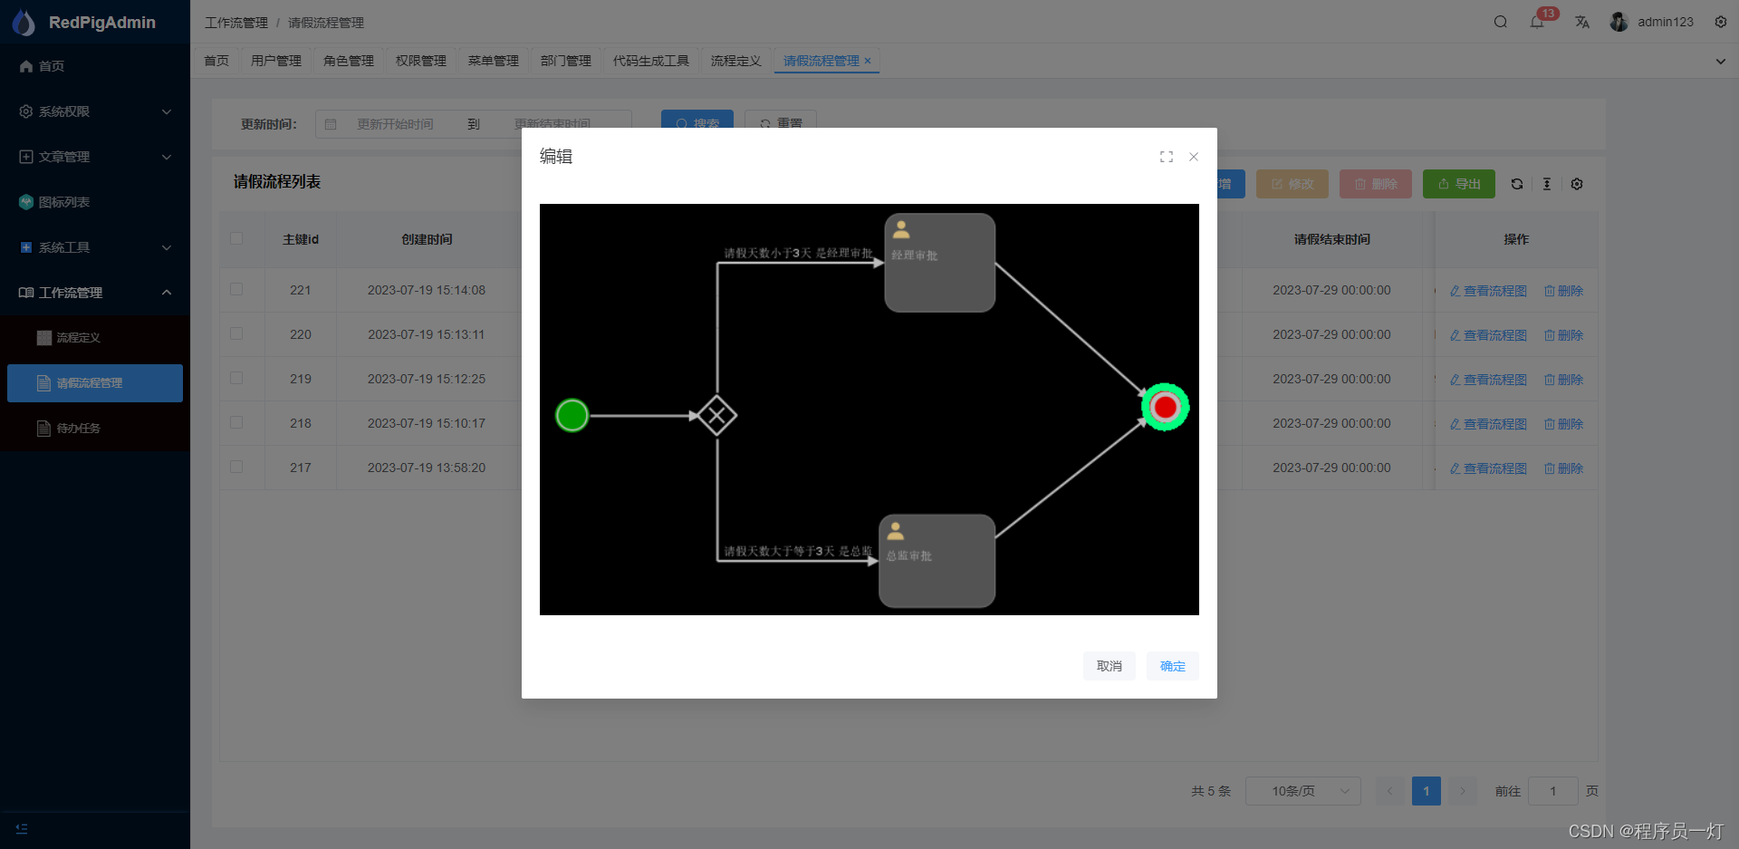Toggle fullscreen on the 编辑 dialog

coord(1167,157)
